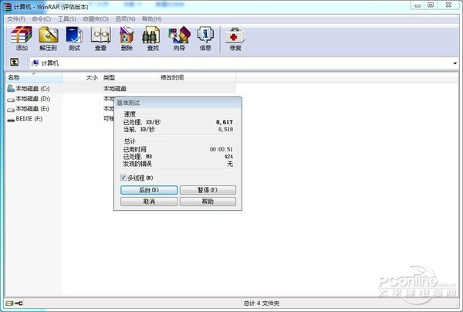
Task: Click the drive icon in the status bar
Action: click(9, 304)
